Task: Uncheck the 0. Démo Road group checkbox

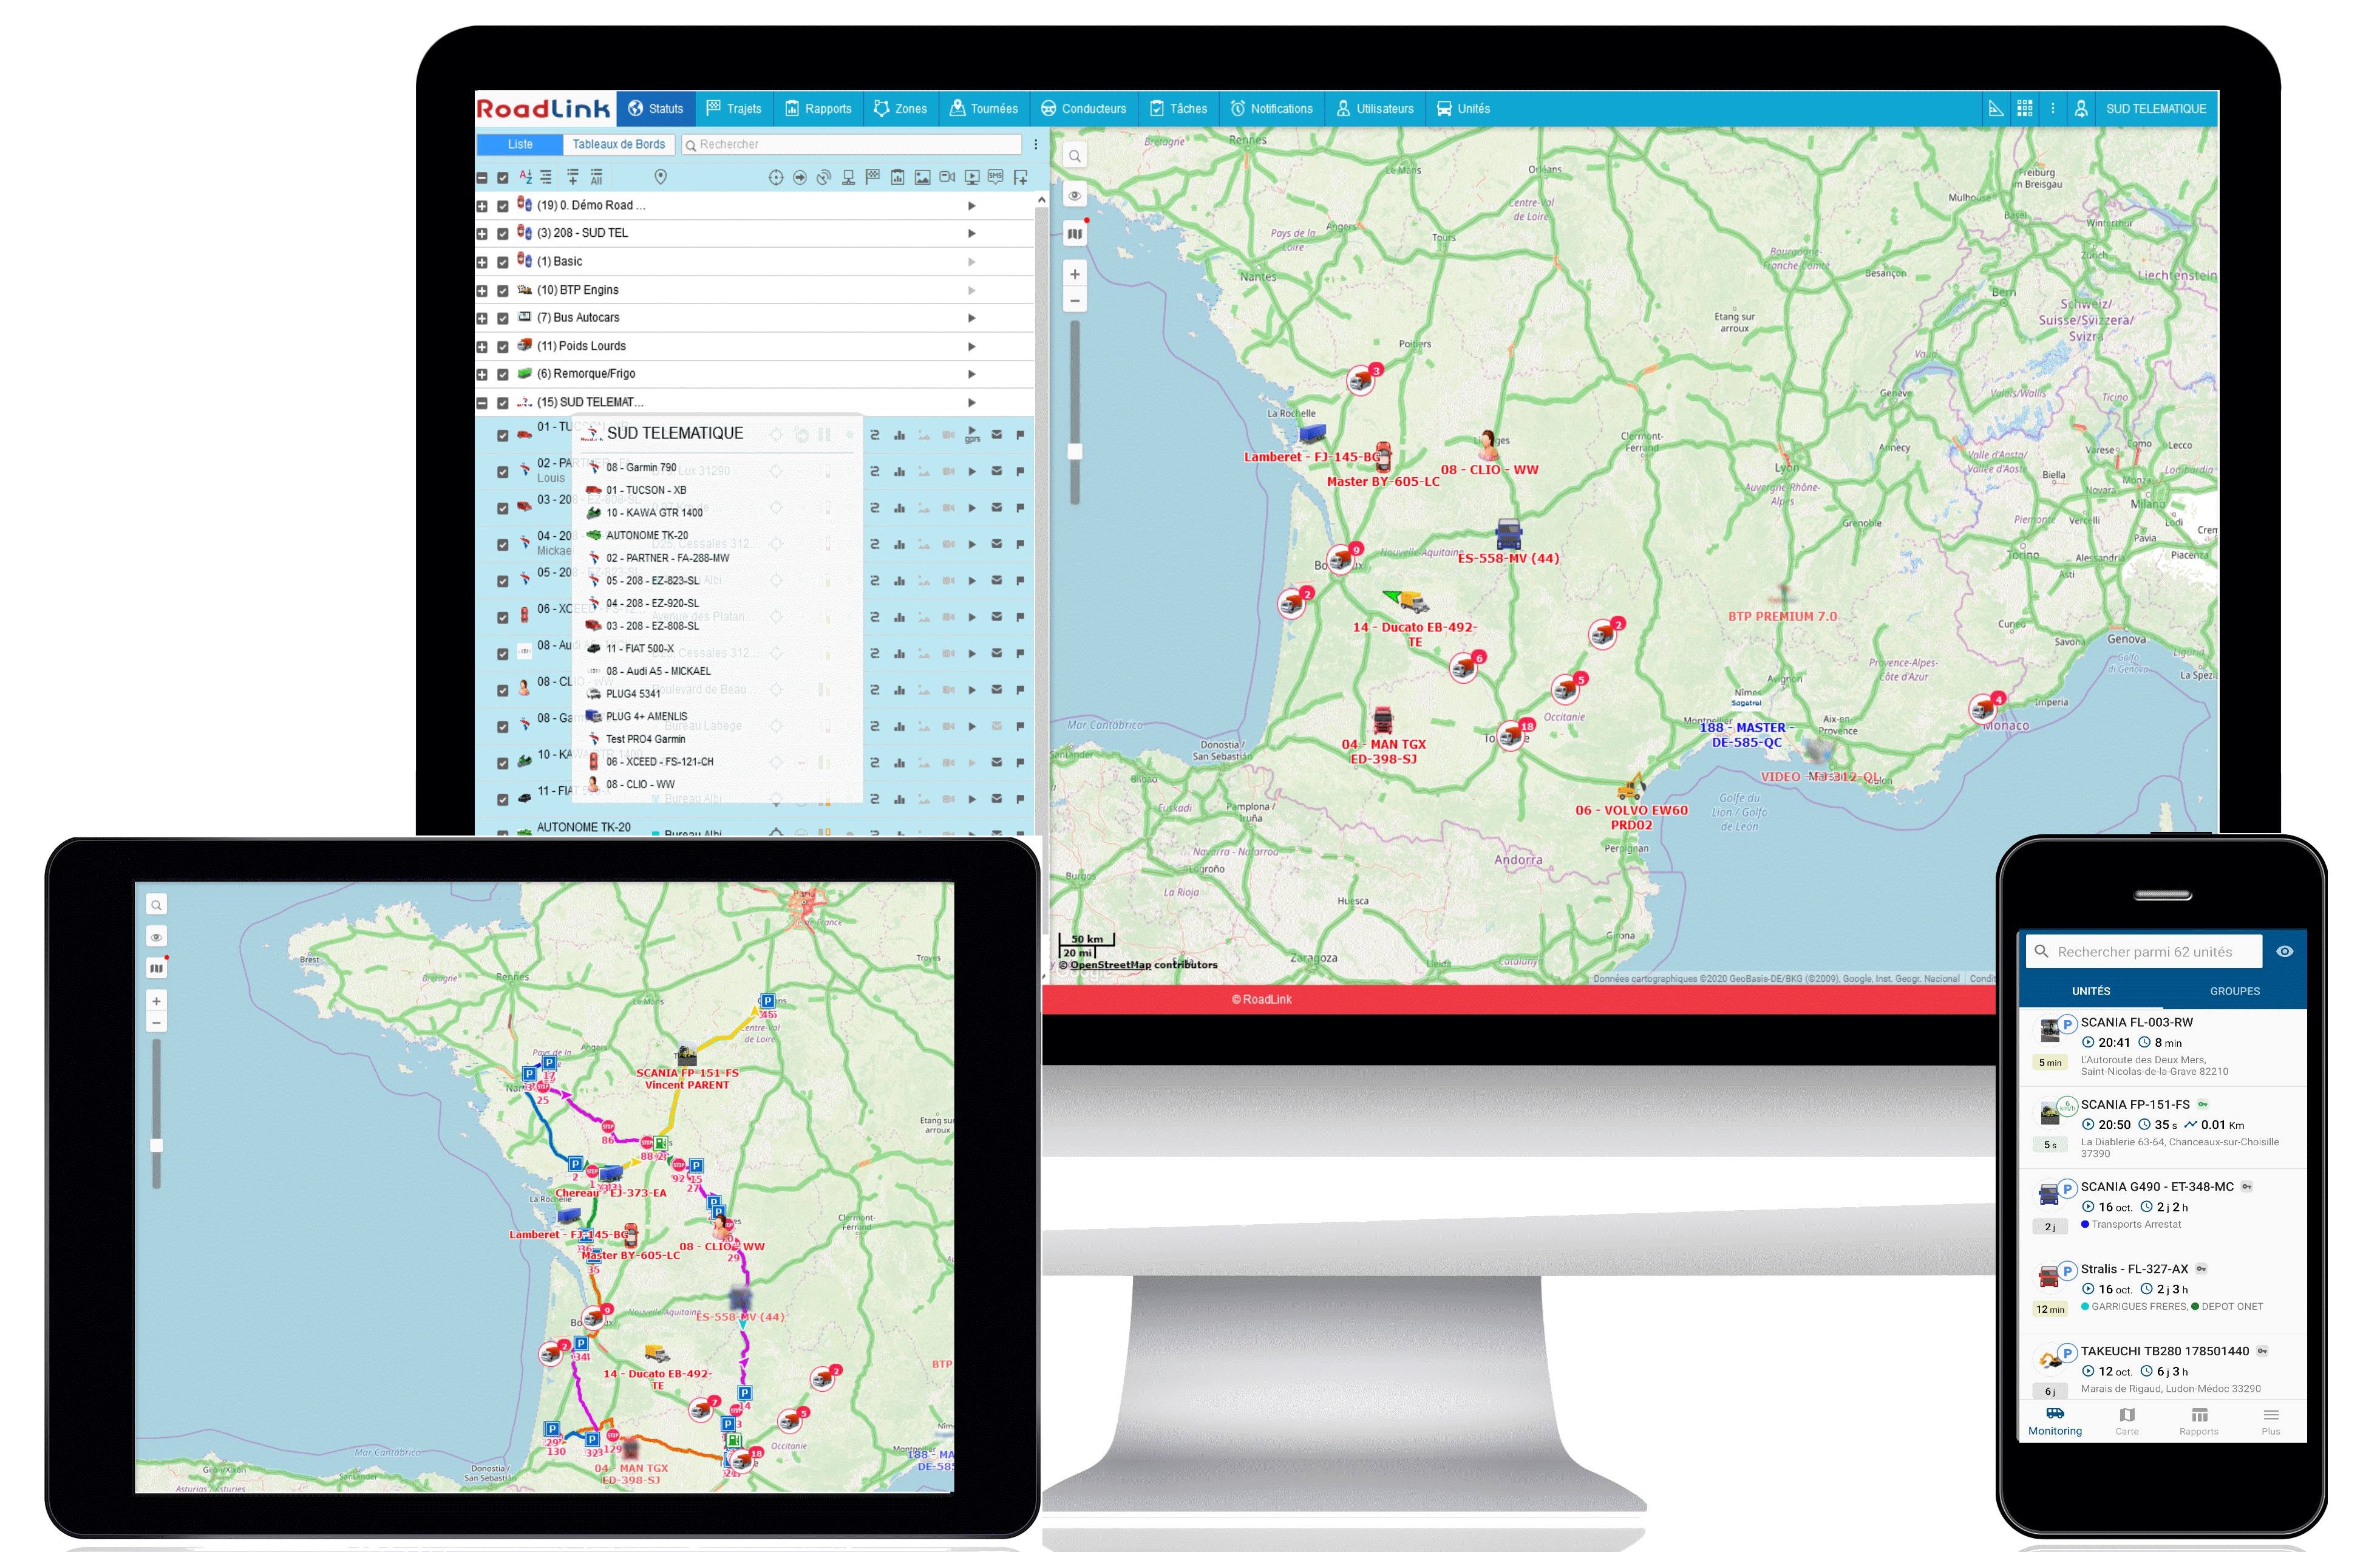Action: coord(502,206)
